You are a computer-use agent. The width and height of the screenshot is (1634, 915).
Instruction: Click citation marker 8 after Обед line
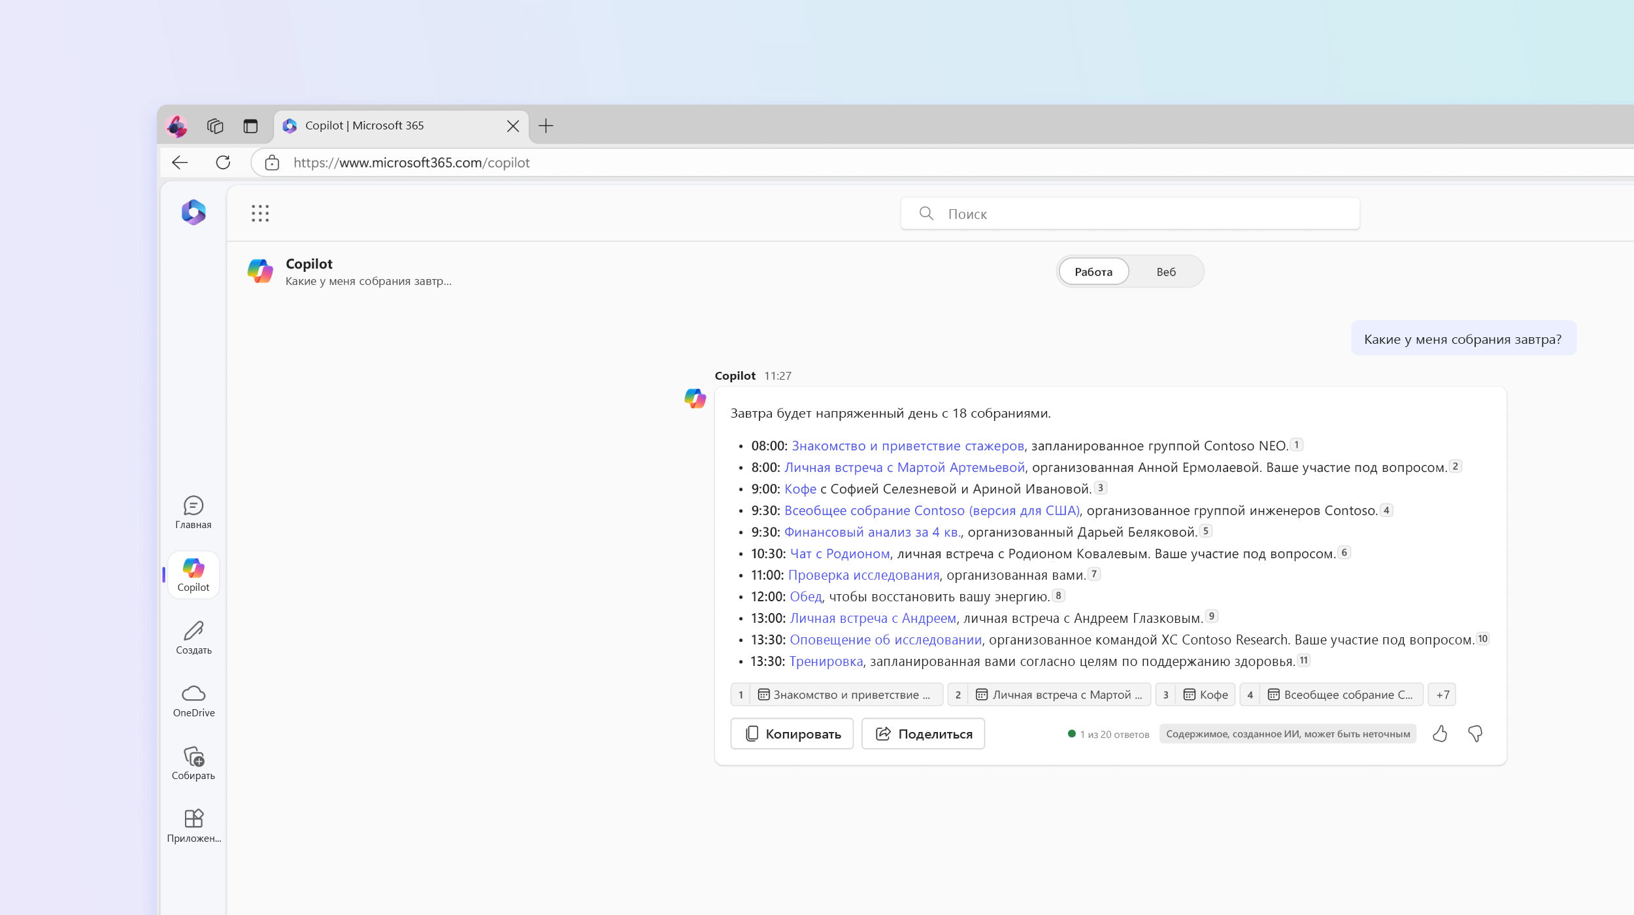(1058, 595)
